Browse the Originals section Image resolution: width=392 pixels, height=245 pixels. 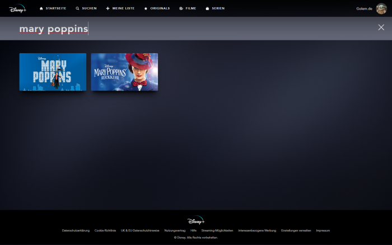(x=157, y=8)
